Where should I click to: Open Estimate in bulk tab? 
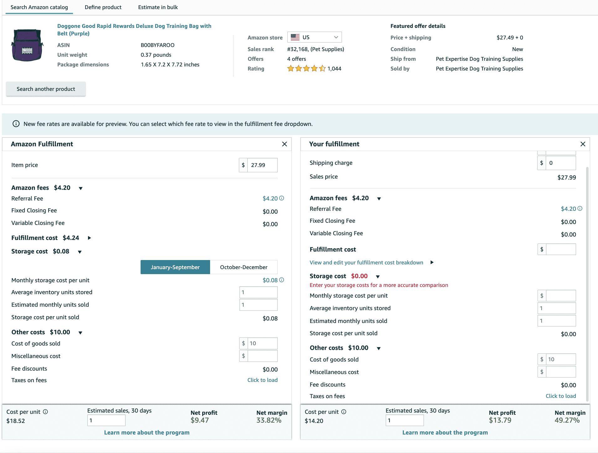[x=158, y=7]
